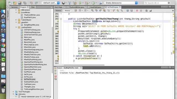Viewport: 177px width, 99px height.
Task: Click the red Stop button in Output panel
Action: pos(56,76)
